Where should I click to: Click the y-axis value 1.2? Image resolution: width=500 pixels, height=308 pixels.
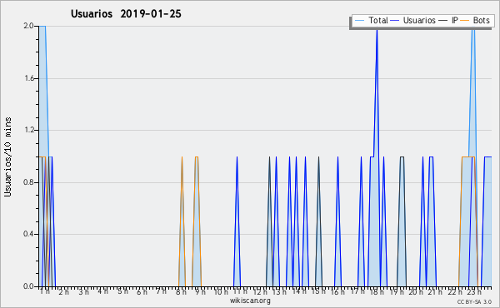[28, 130]
